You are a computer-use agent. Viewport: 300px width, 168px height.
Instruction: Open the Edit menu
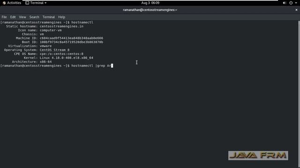[13, 17]
